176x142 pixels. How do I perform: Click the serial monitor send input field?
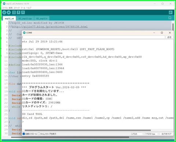(93, 37)
